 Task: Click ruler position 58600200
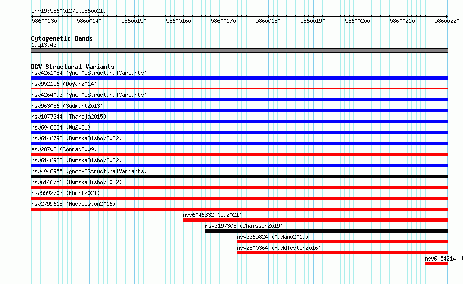click(357, 21)
